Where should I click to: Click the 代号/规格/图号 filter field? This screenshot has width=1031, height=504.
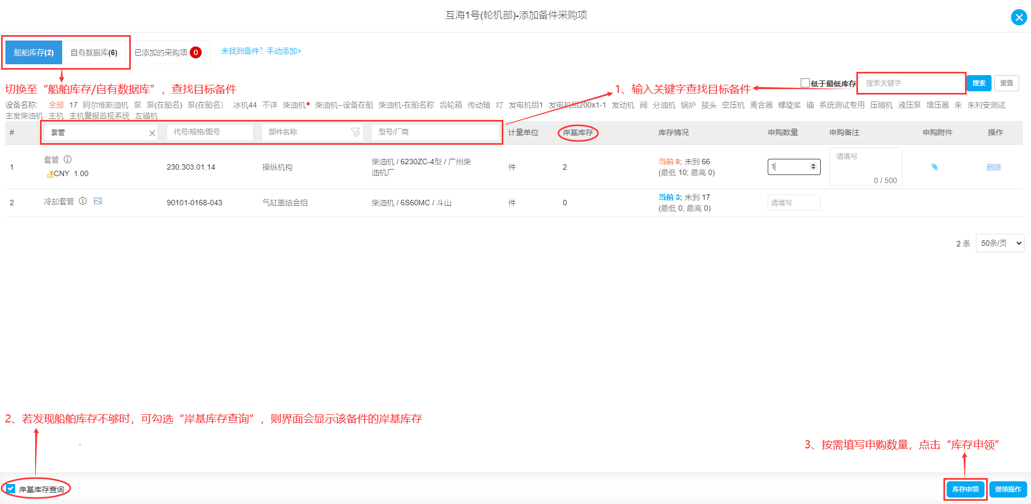click(x=210, y=132)
